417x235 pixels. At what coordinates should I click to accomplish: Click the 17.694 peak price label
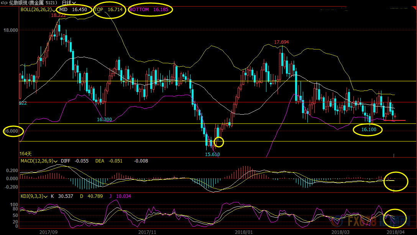[x=281, y=42]
